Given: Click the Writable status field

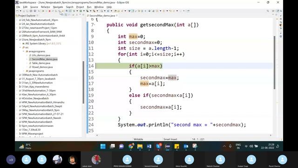Looking at the screenshot, I should click(138, 139).
